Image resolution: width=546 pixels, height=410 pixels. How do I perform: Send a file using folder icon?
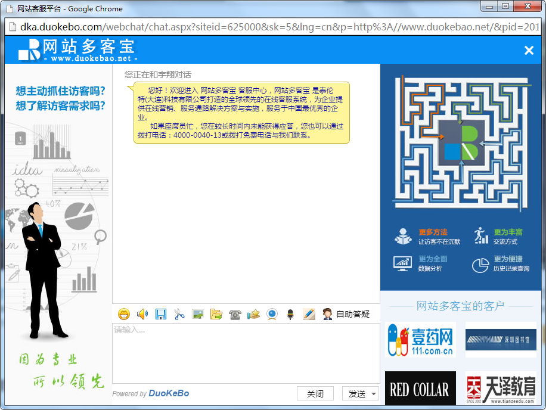click(x=216, y=314)
